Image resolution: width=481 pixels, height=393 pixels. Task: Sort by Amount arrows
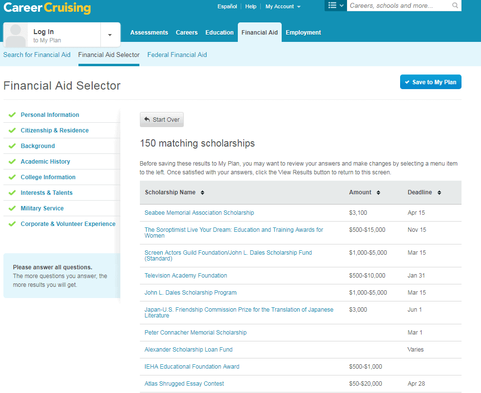(x=378, y=192)
